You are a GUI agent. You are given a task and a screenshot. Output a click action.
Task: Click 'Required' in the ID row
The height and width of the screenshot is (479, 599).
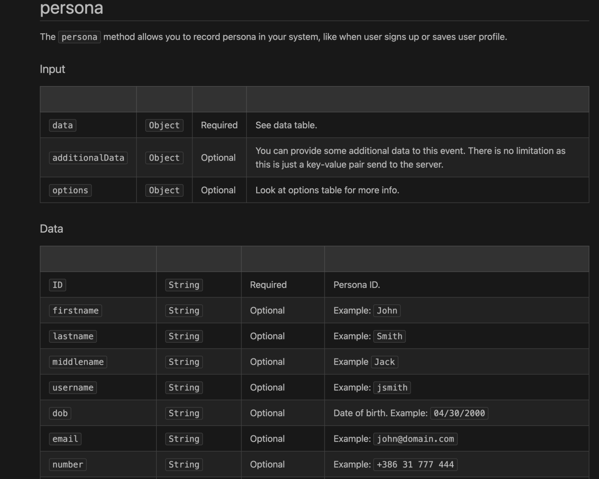(268, 285)
